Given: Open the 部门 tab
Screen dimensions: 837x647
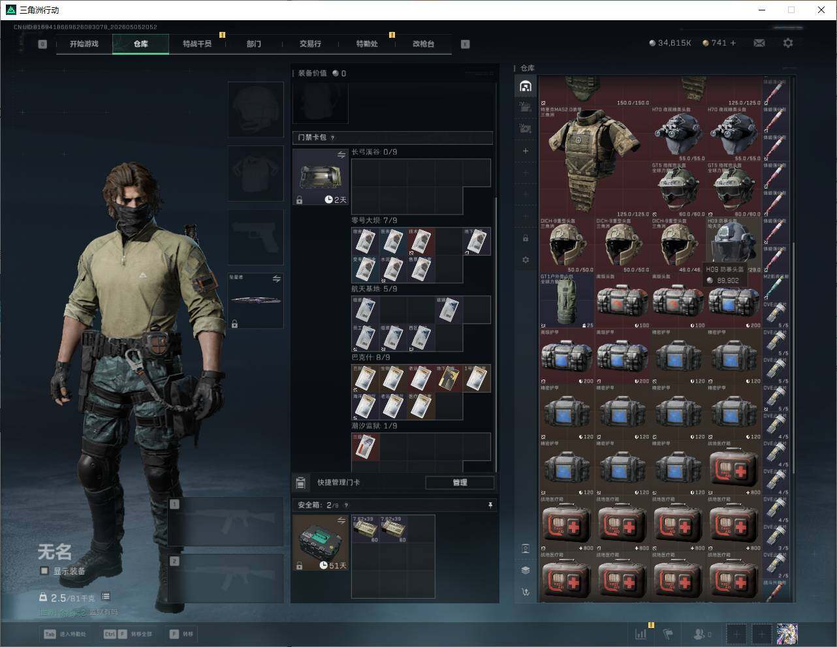Looking at the screenshot, I should tap(254, 44).
